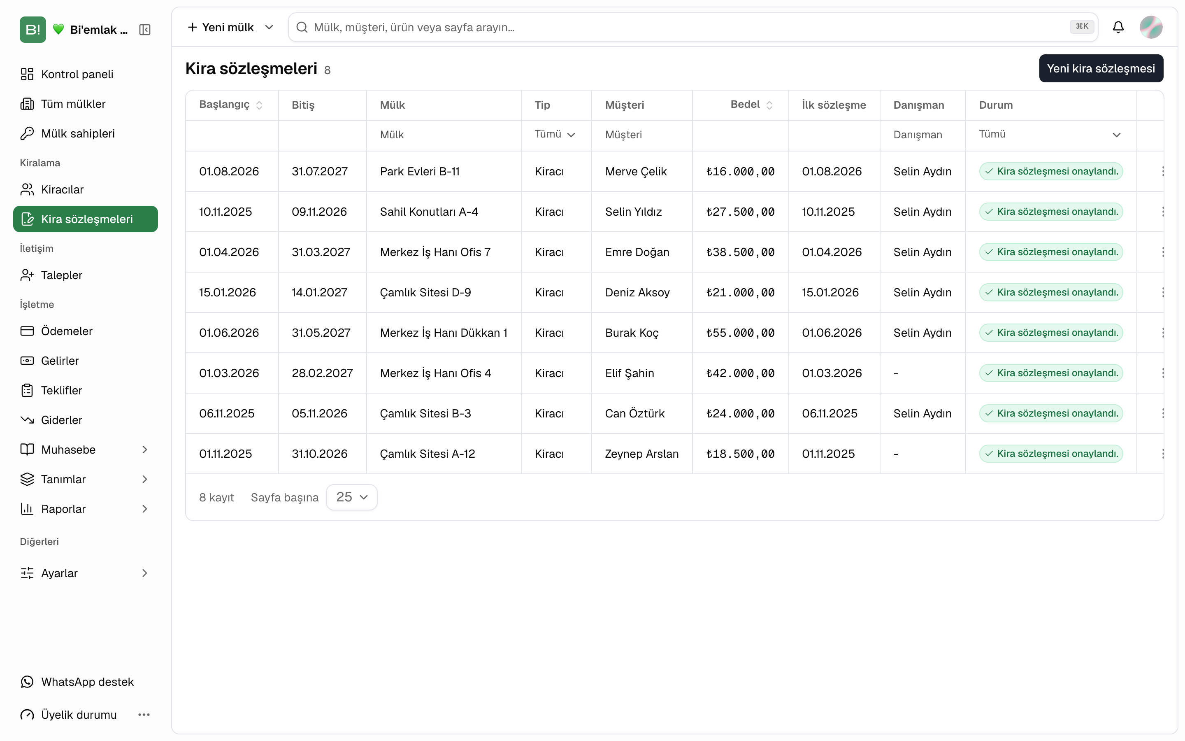Open Teklifler page

[86, 390]
